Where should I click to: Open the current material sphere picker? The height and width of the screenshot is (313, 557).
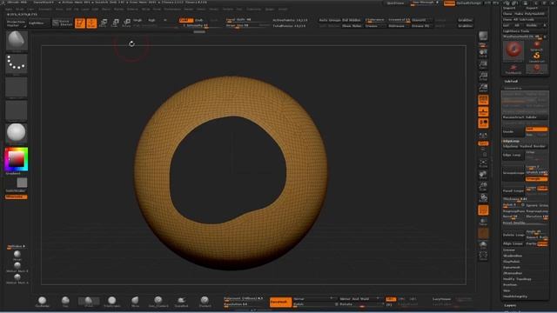(x=17, y=133)
